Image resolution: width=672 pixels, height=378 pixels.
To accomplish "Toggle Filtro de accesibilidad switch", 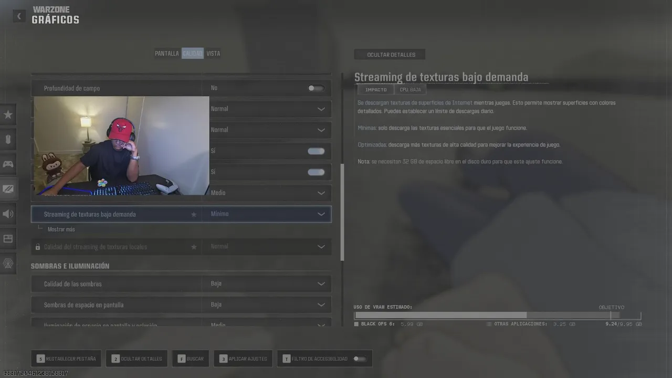I will point(360,359).
